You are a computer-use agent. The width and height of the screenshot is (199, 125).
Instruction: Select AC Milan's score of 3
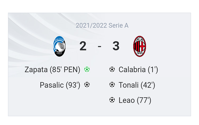tap(116, 46)
